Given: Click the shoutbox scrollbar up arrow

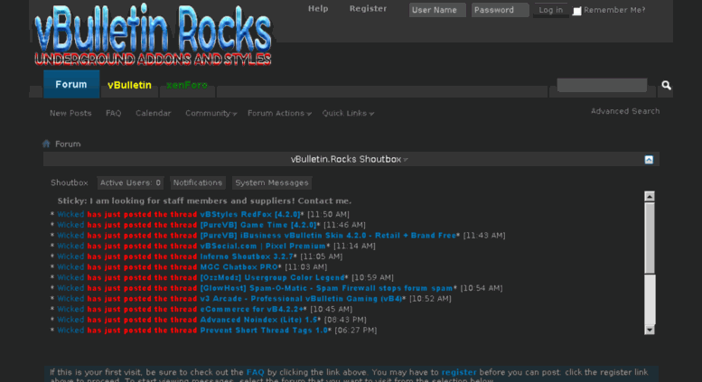Looking at the screenshot, I should pos(650,196).
